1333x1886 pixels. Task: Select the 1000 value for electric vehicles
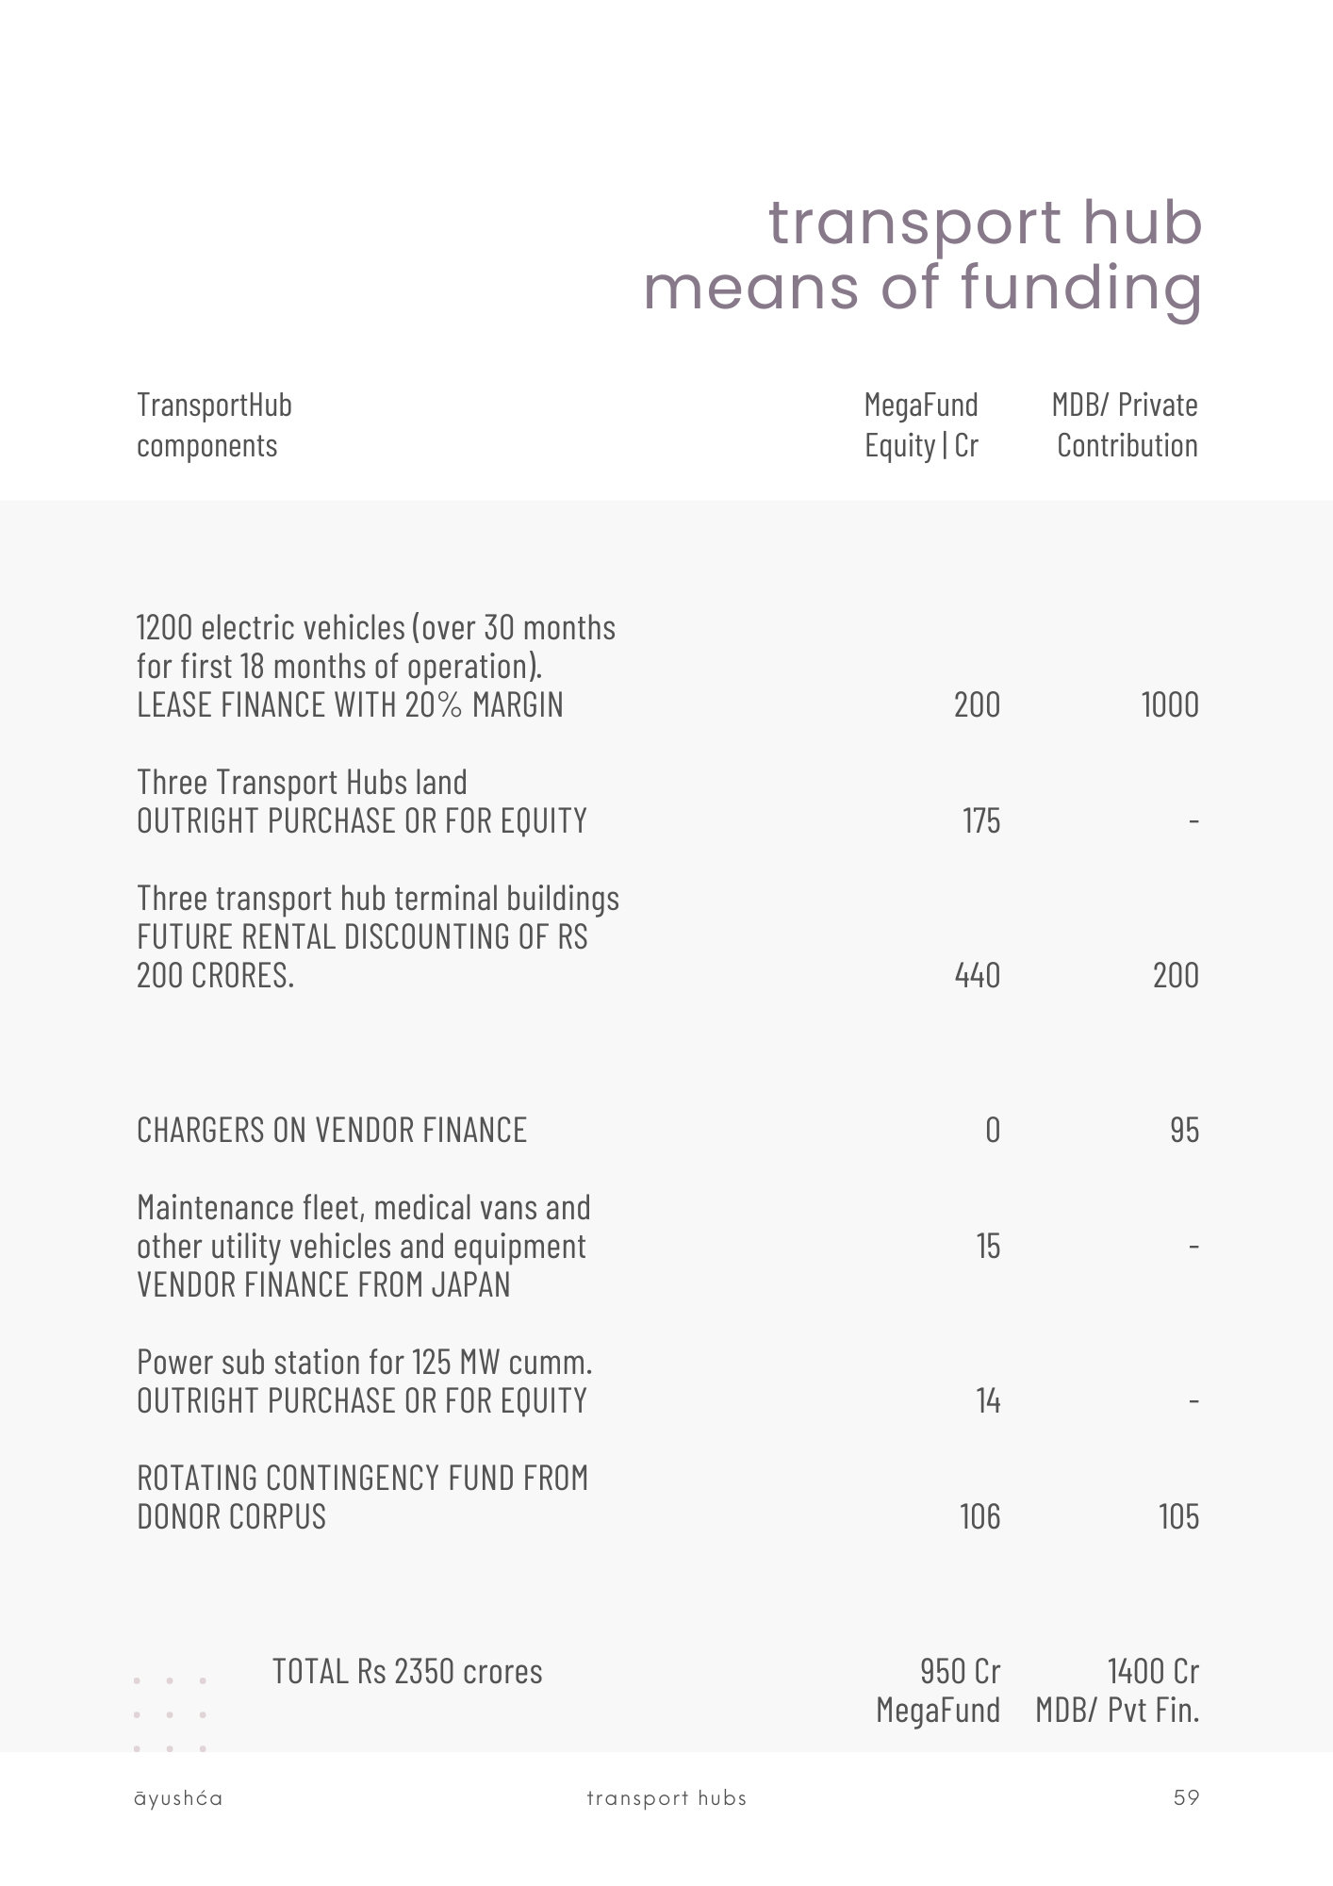[x=1169, y=704]
